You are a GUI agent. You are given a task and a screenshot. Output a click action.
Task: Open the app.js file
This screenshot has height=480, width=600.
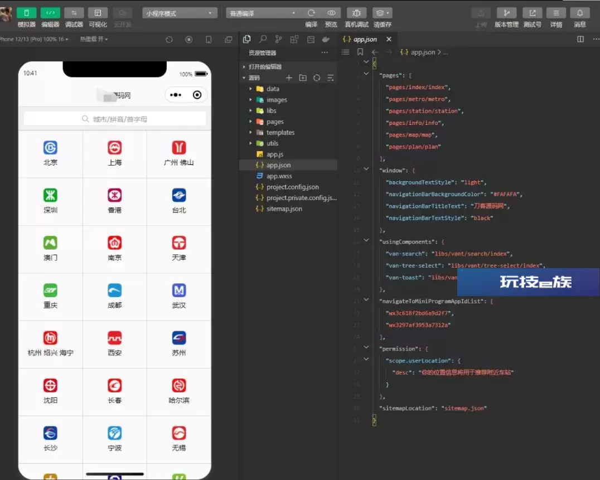(289, 154)
